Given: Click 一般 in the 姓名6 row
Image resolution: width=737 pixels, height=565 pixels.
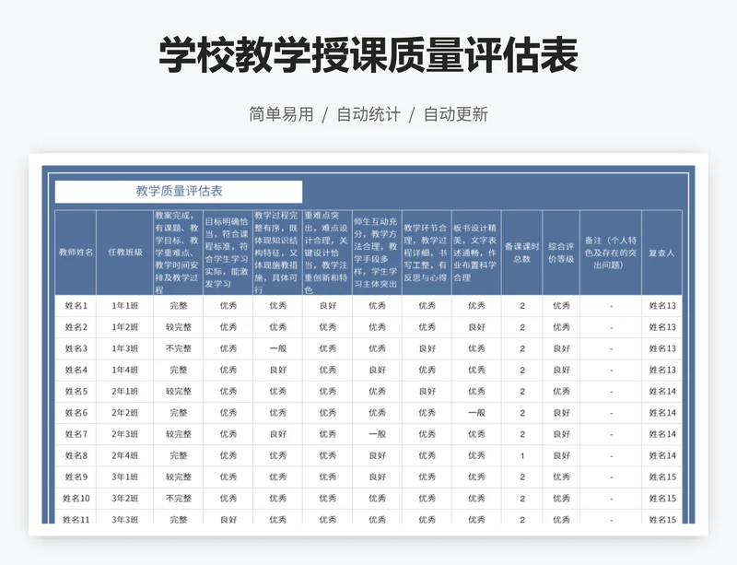Looking at the screenshot, I should click(476, 413).
